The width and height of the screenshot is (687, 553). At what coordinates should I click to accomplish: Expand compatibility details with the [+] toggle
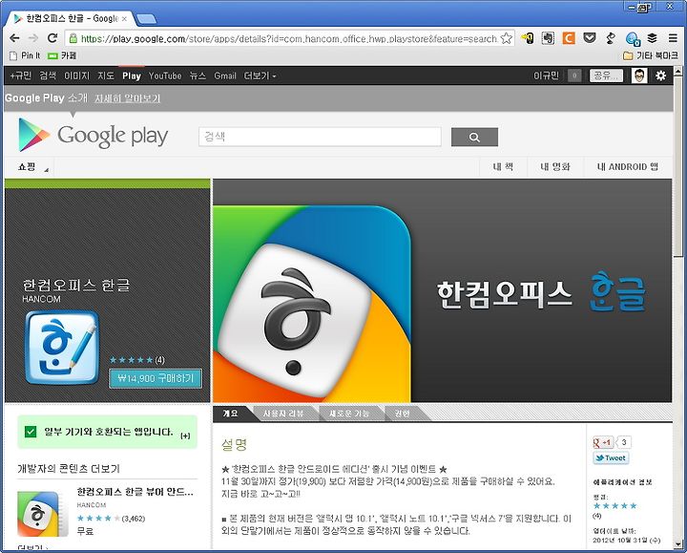[185, 436]
